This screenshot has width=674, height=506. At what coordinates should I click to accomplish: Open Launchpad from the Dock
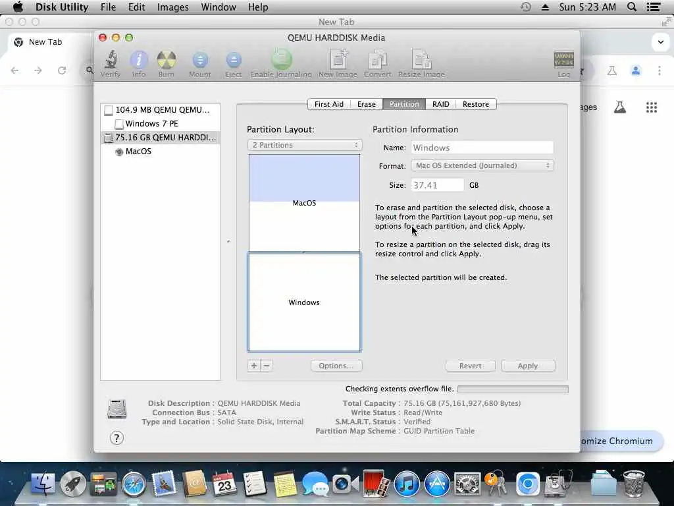tap(73, 483)
